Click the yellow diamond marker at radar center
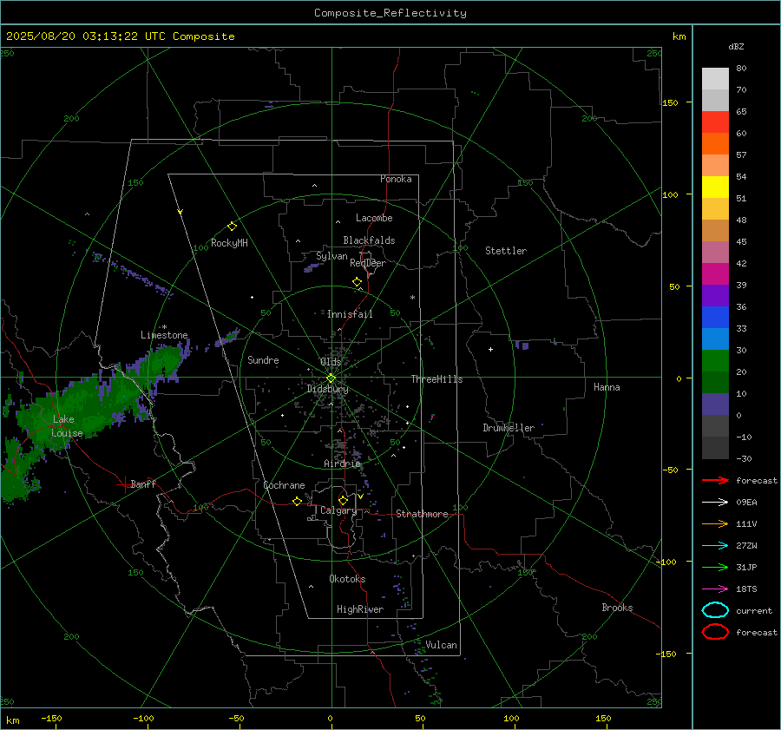 (331, 378)
